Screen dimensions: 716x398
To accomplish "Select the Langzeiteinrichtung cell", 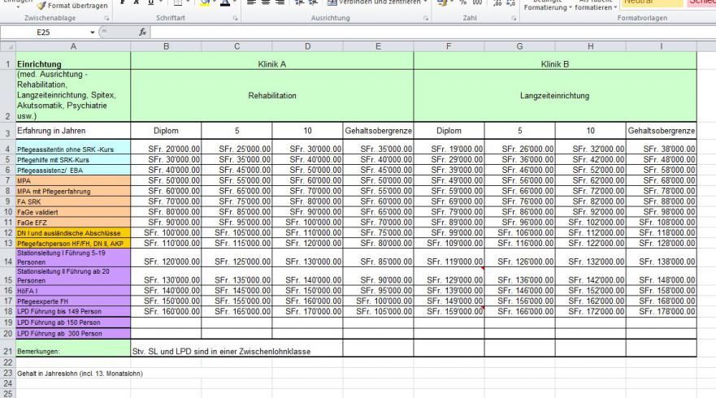I will click(555, 96).
